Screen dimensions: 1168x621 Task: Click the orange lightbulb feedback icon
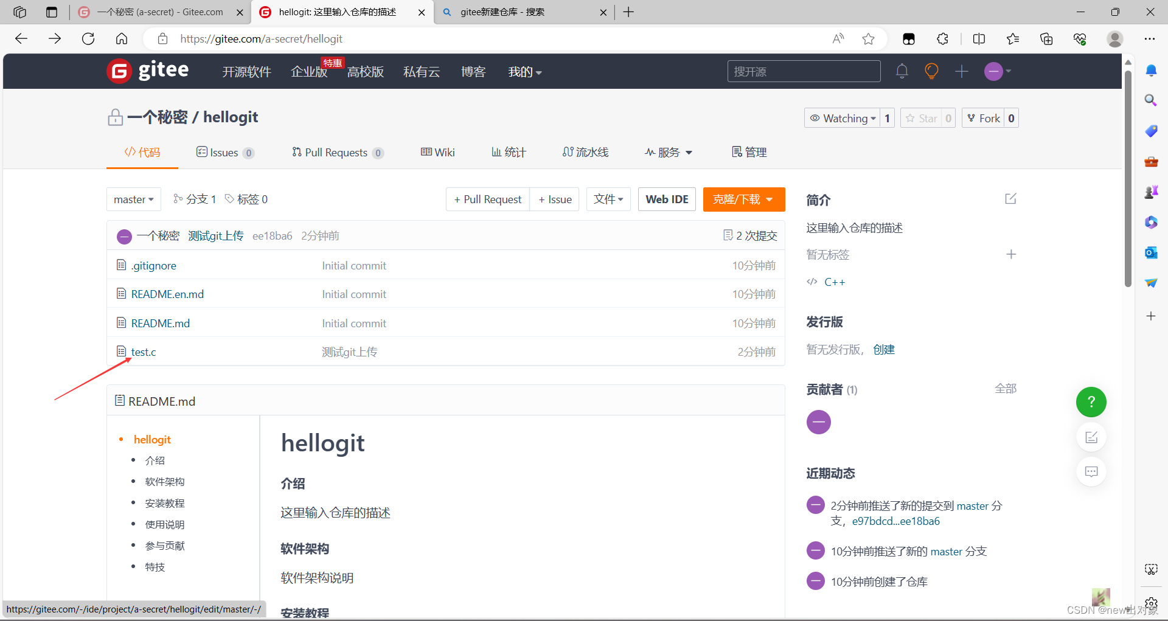[x=931, y=71]
